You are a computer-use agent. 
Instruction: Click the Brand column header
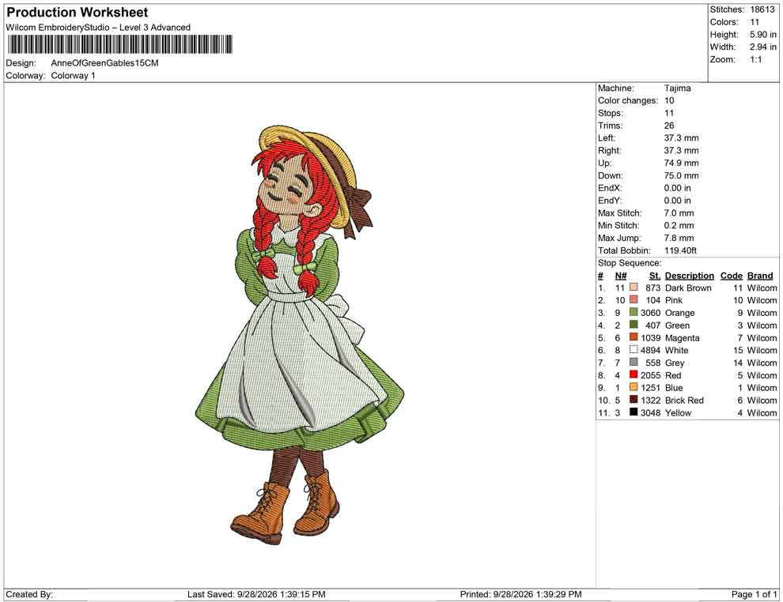[760, 276]
